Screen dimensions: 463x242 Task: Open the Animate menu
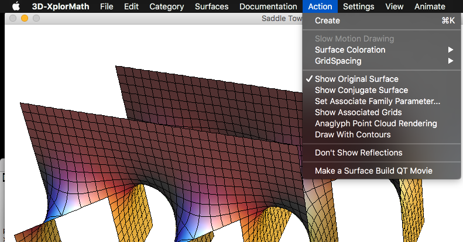(430, 6)
